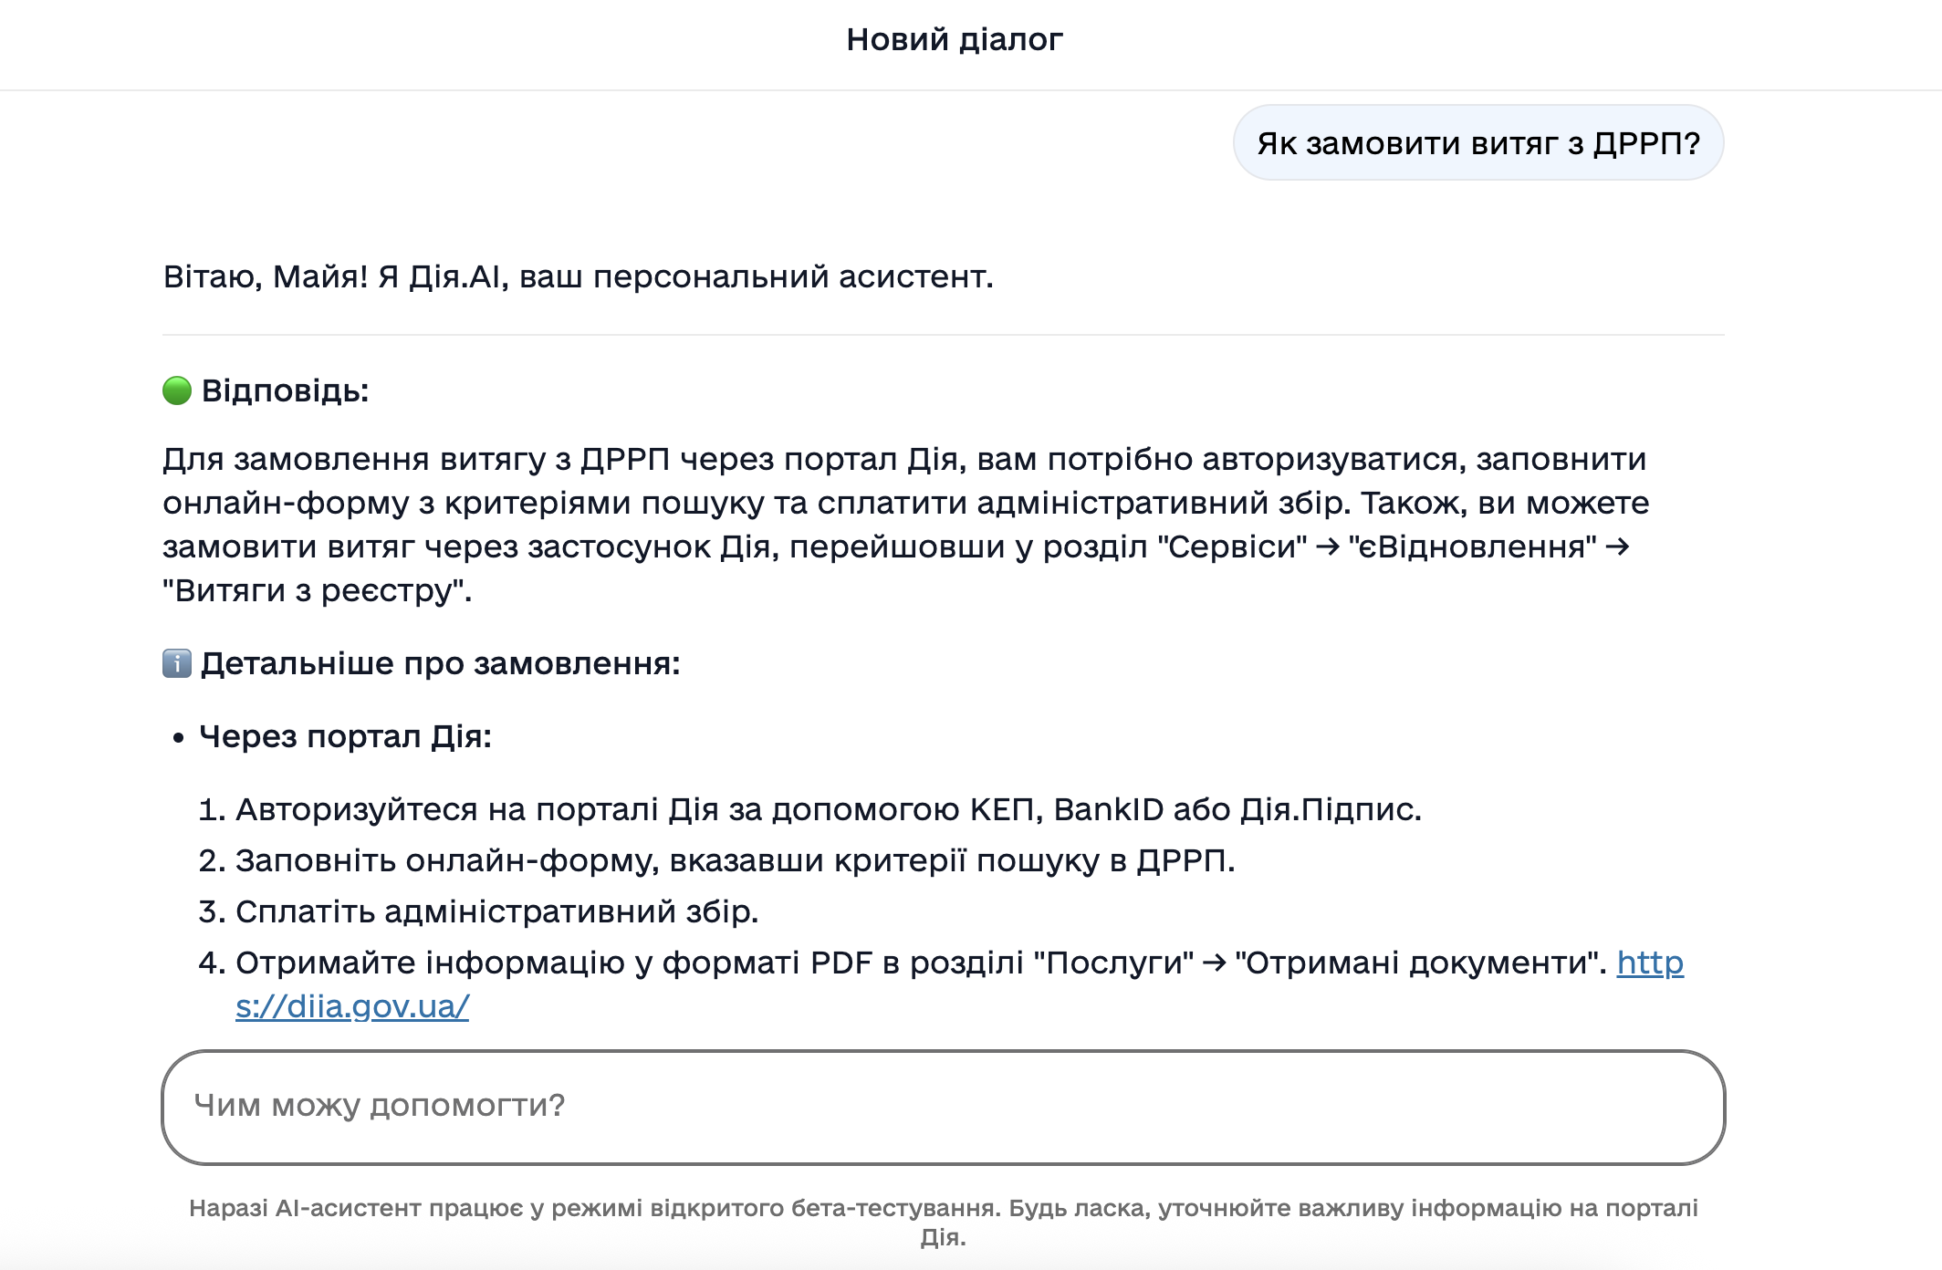Click the user message bubble about ДРРП

1477,143
